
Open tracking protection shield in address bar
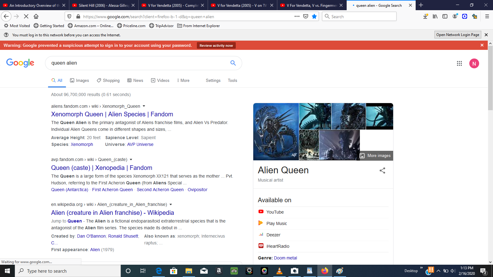click(69, 17)
